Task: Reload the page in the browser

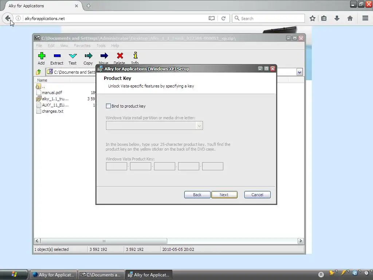Action: pos(223,18)
